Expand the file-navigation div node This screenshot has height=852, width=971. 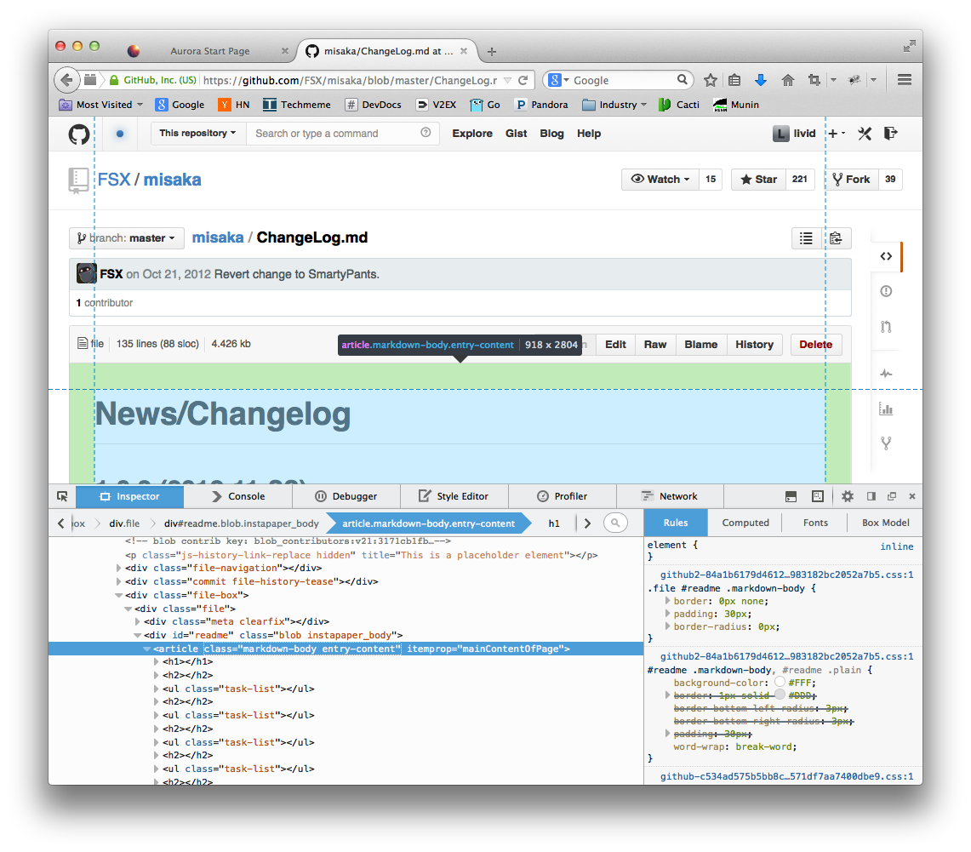pyautogui.click(x=119, y=569)
